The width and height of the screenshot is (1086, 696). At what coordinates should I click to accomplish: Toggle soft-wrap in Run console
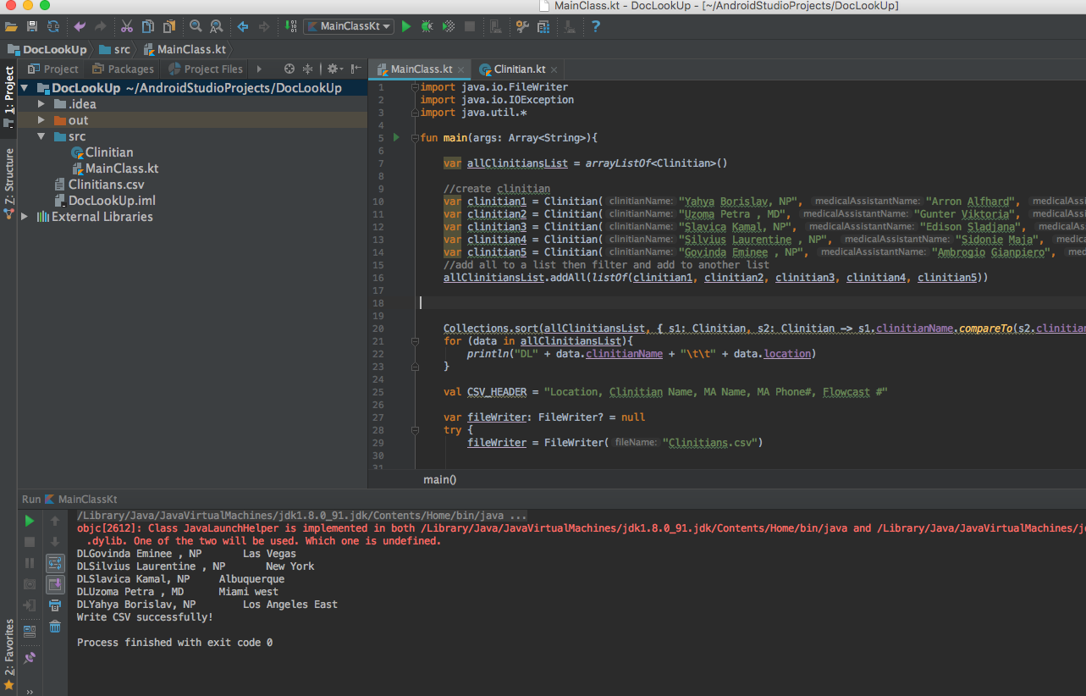pos(55,563)
